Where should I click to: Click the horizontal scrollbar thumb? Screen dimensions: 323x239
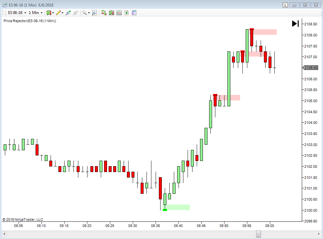(x=258, y=234)
